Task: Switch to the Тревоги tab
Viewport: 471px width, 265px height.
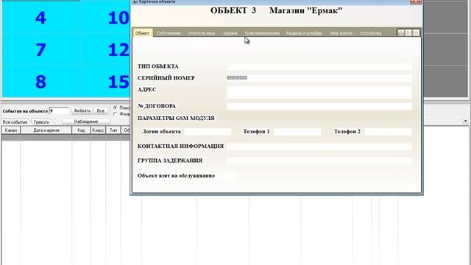Action: pos(41,122)
